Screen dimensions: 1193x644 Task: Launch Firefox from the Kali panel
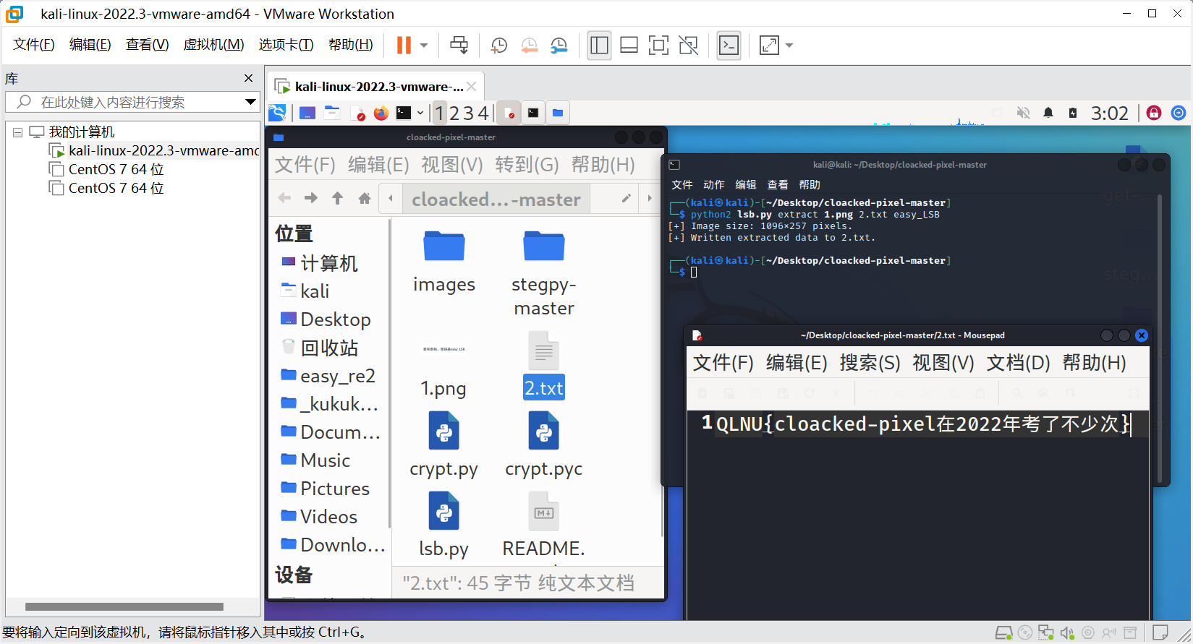coord(381,113)
